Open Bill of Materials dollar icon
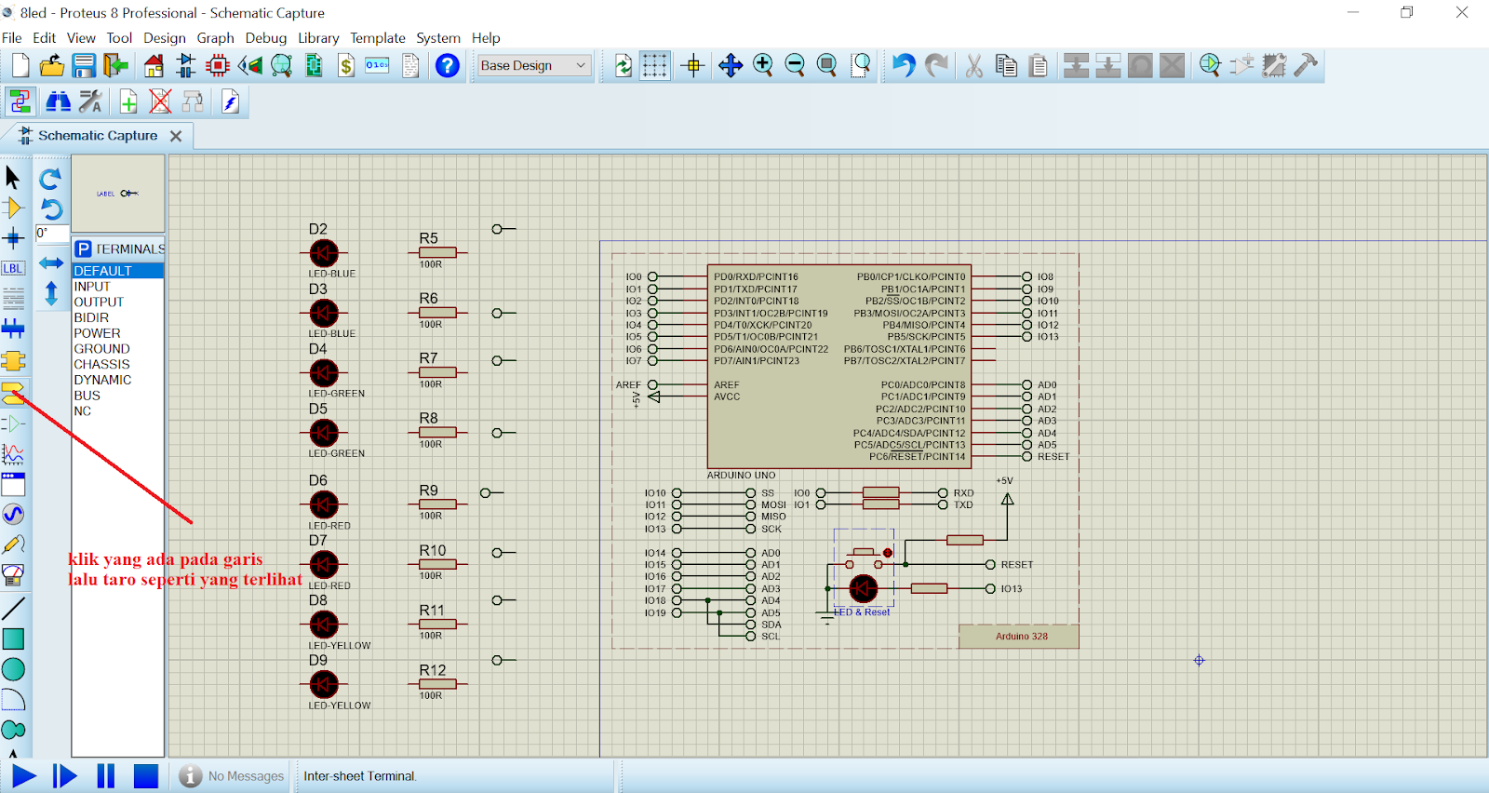Viewport: 1489px width, 793px height. click(x=346, y=65)
